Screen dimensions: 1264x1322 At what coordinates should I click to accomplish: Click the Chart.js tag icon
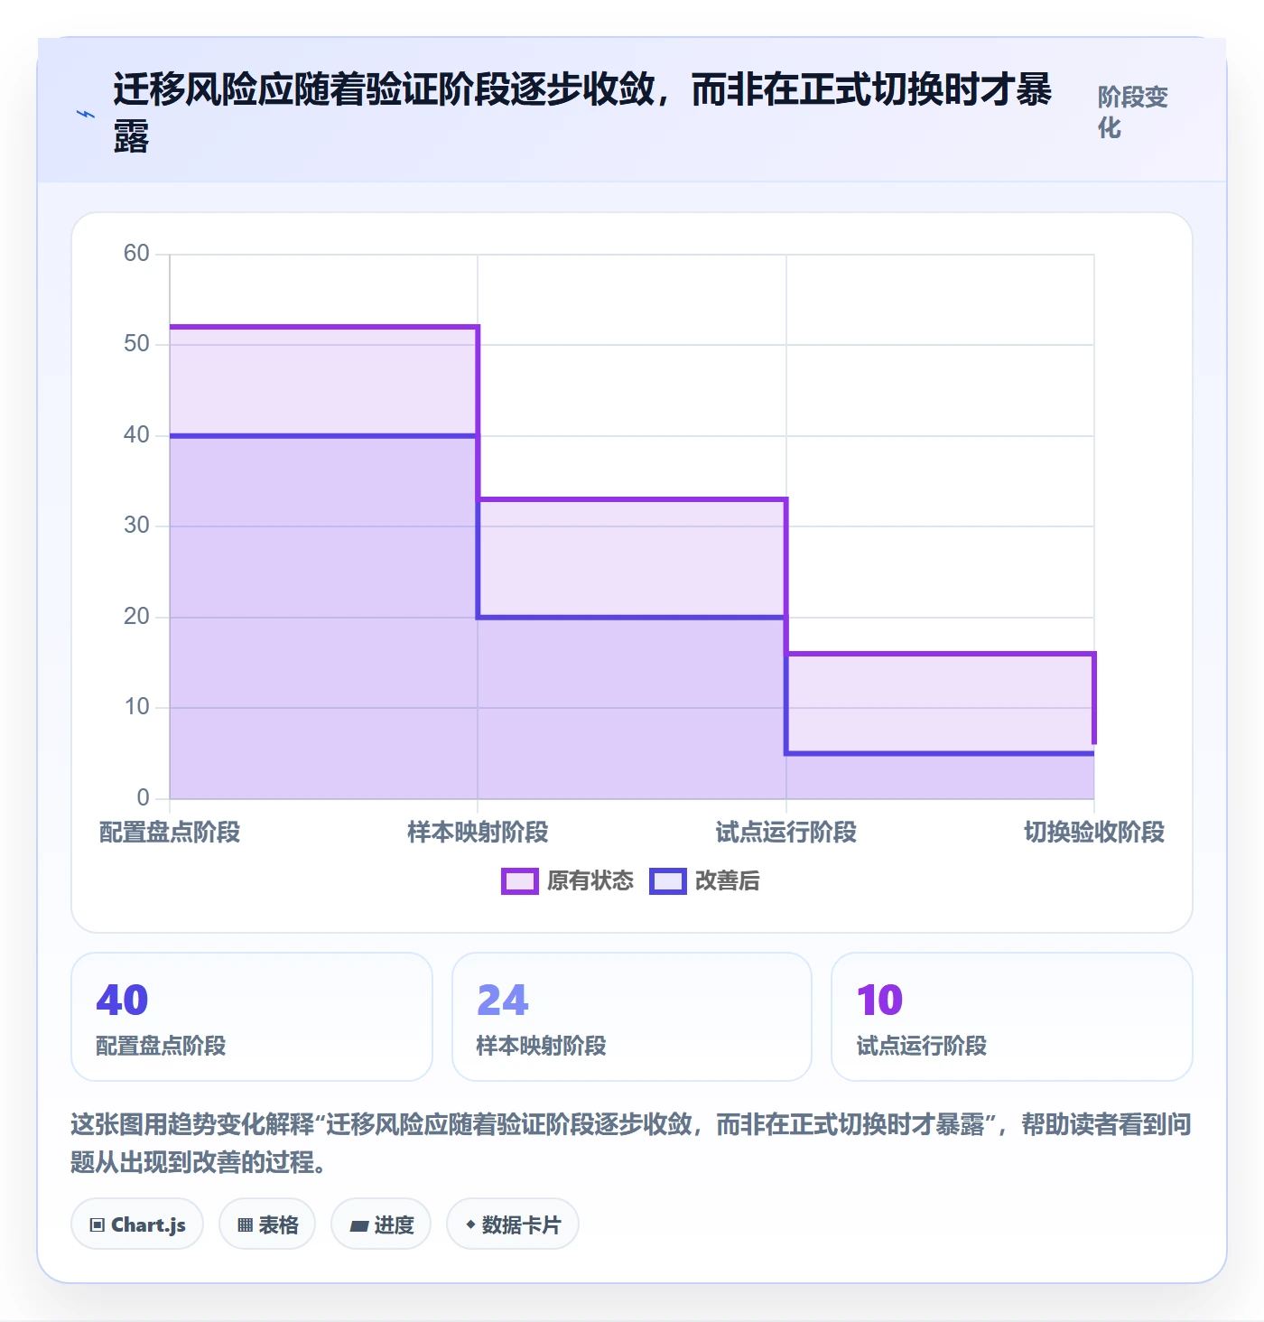(x=98, y=1225)
